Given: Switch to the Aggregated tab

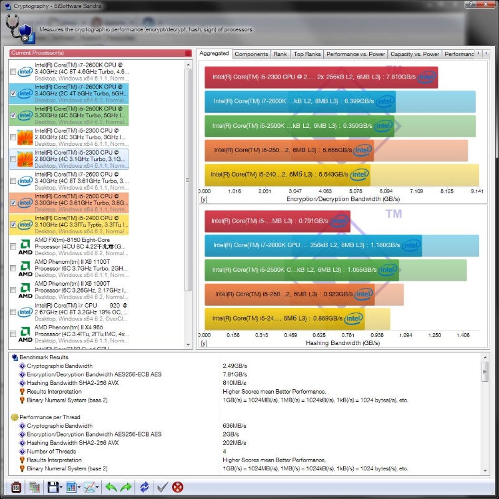Looking at the screenshot, I should tap(214, 54).
